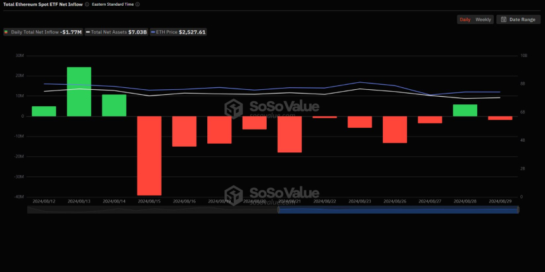This screenshot has width=545, height=272.
Task: Click the Eastern Standard Time label
Action: (113, 4)
